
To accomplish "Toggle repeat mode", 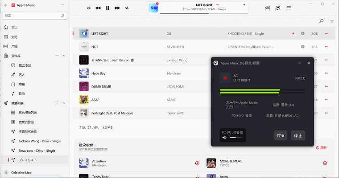I will coord(127,8).
